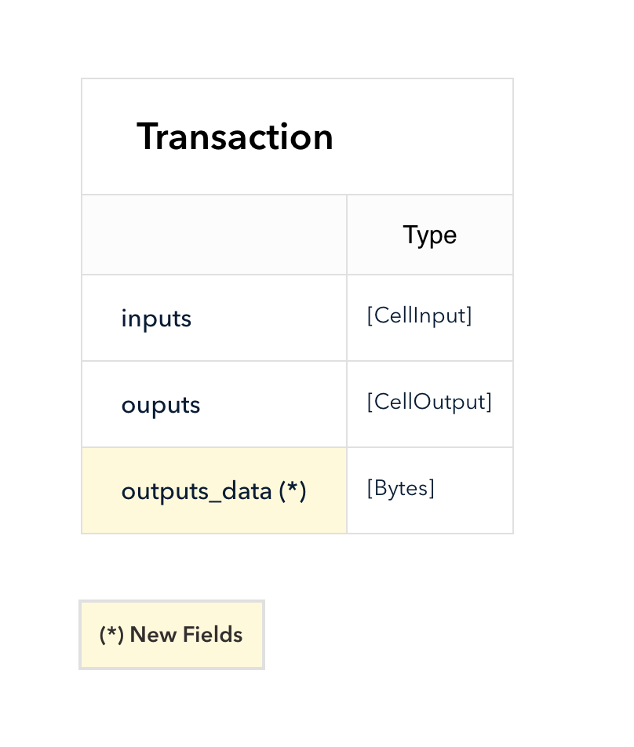Click the "[Bytes]" type value
This screenshot has width=634, height=747.
pyautogui.click(x=400, y=488)
